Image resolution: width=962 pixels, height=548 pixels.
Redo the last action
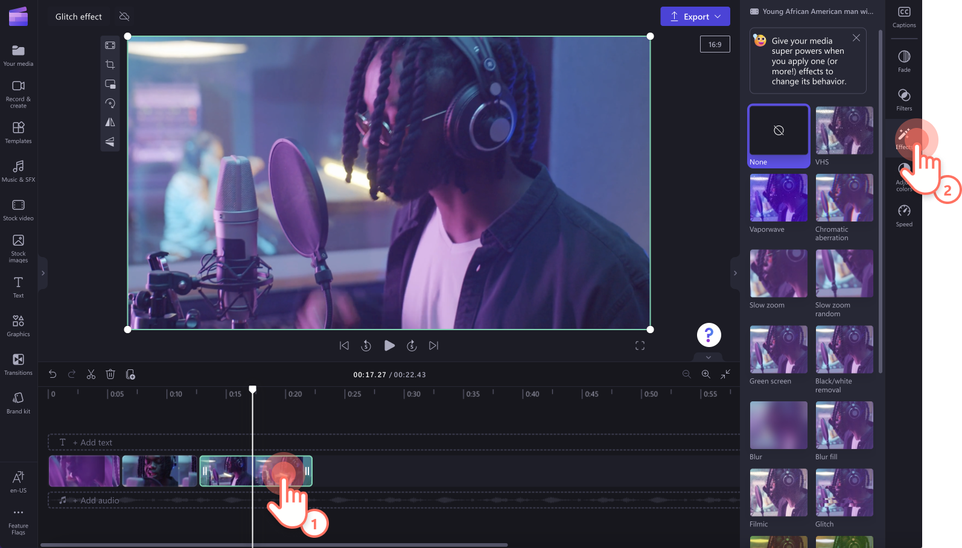(x=72, y=374)
